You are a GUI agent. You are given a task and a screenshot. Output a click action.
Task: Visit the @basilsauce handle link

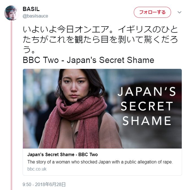35,16
